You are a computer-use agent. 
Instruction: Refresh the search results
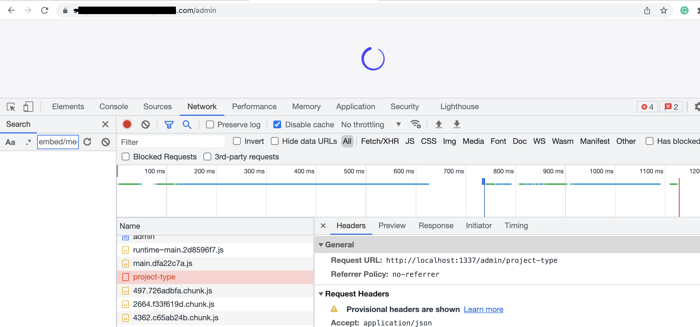pyautogui.click(x=87, y=142)
